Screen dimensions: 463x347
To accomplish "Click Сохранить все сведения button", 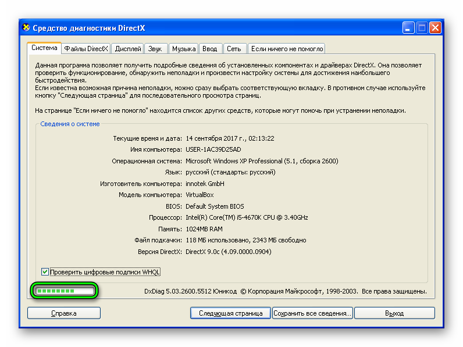I will click(x=312, y=313).
